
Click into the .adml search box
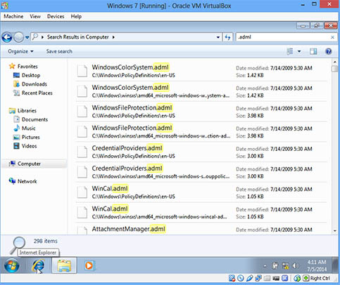(283, 37)
